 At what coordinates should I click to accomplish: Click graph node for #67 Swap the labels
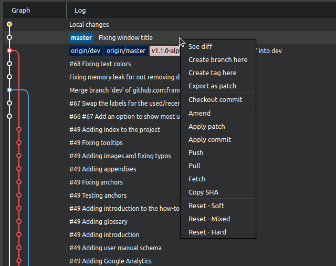point(9,103)
